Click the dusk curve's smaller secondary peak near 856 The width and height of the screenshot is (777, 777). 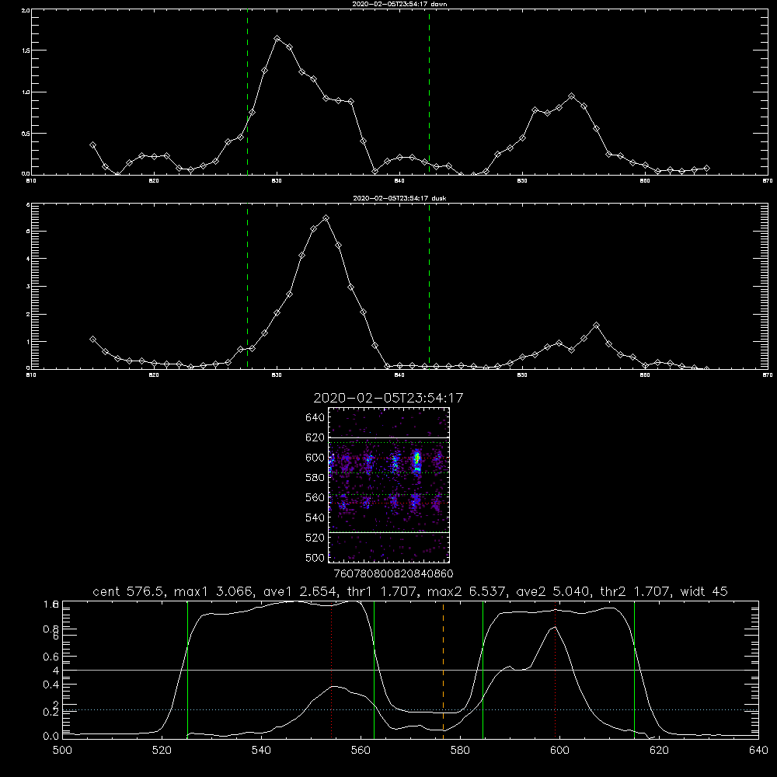pos(596,326)
